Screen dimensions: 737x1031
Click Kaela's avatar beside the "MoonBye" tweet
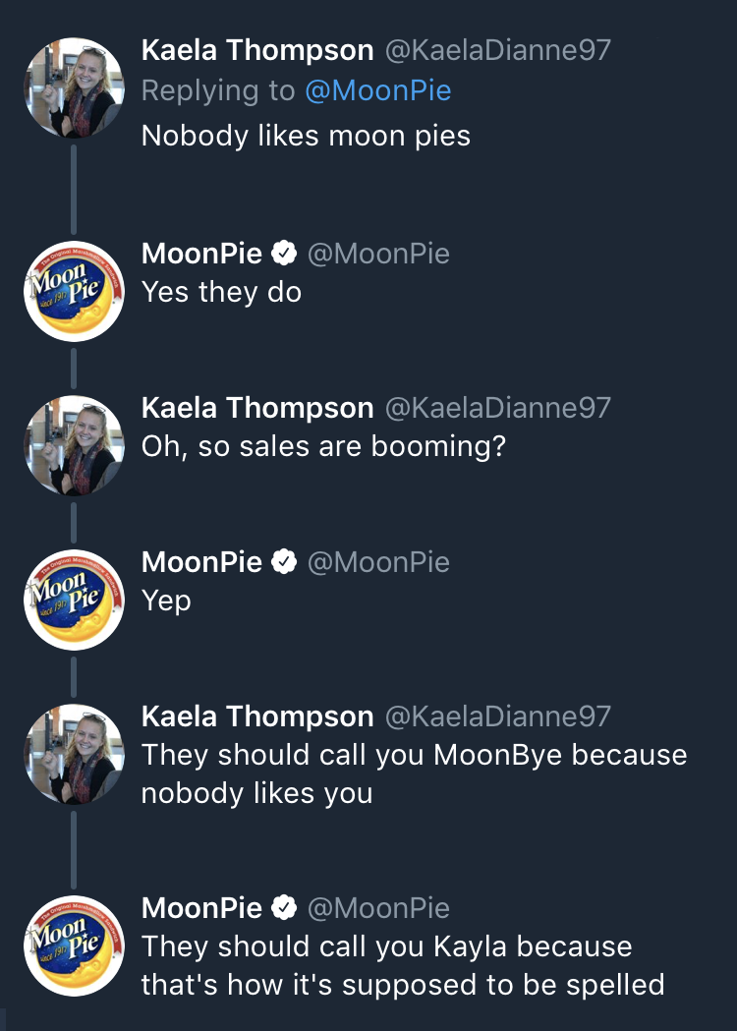coord(74,754)
